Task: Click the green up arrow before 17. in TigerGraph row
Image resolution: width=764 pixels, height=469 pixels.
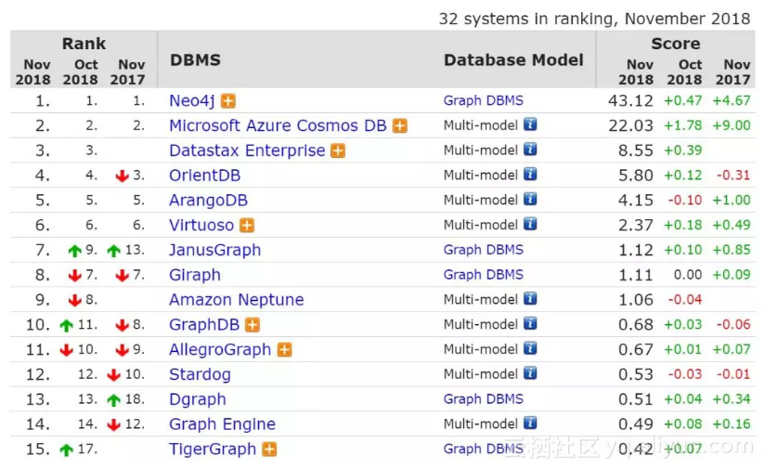Action: click(x=66, y=450)
